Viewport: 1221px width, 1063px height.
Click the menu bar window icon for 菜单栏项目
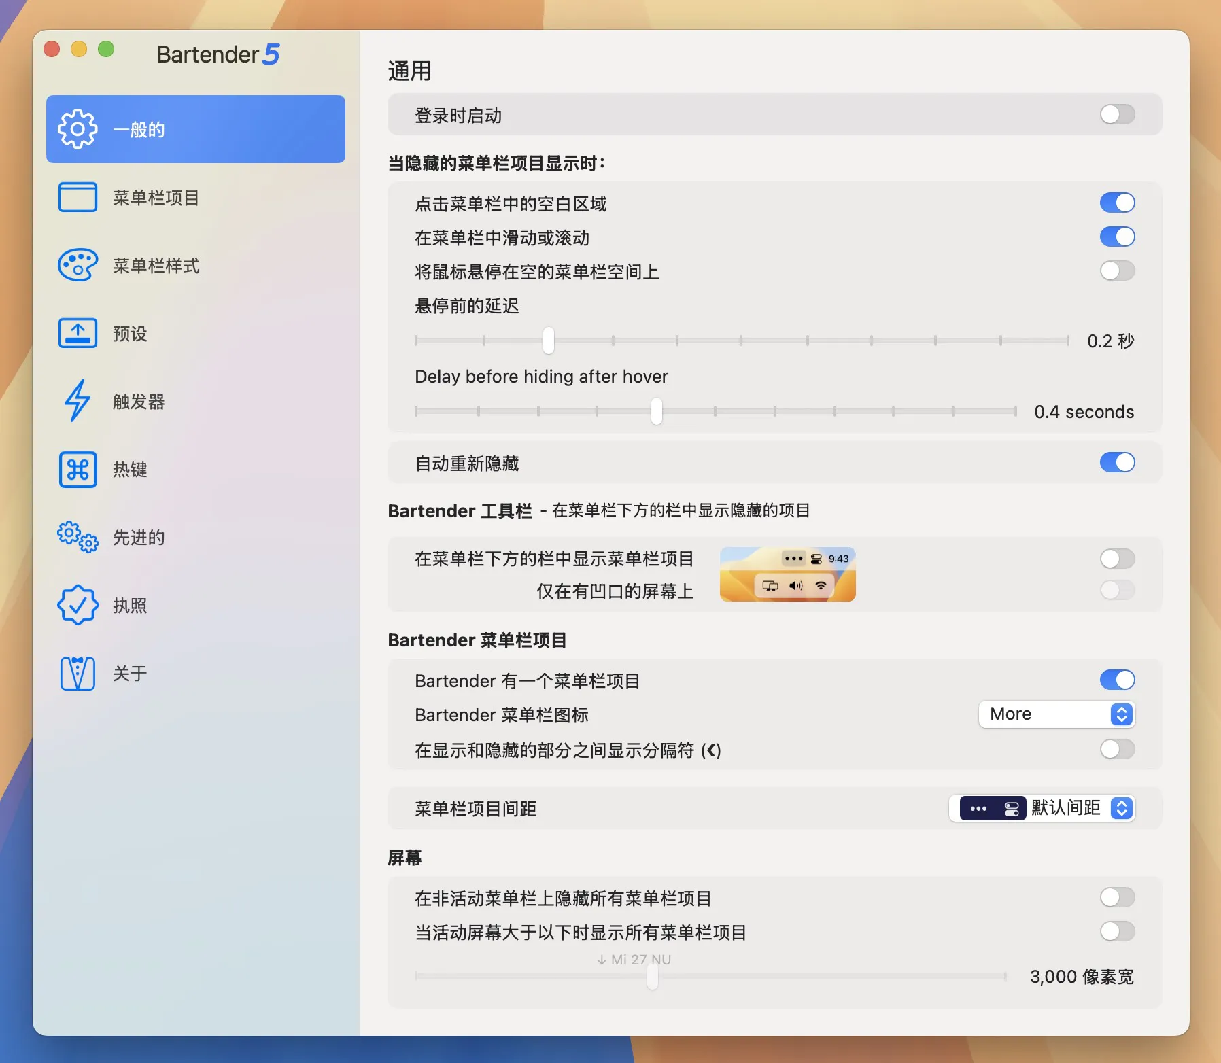(x=78, y=197)
